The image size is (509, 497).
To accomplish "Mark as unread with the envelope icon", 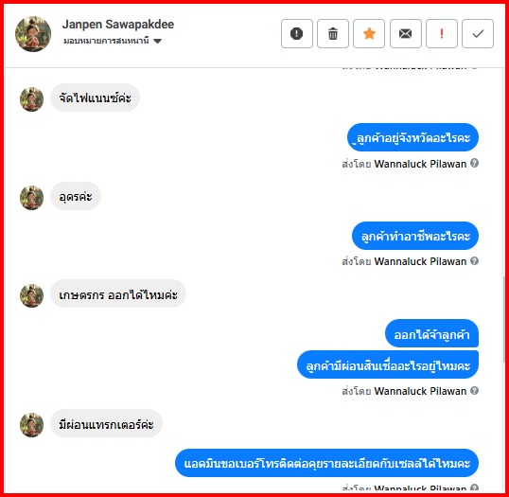I will coord(406,33).
